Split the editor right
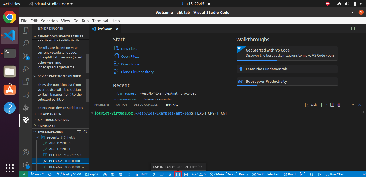Viewport: 366px width, 177px height. coord(353,29)
